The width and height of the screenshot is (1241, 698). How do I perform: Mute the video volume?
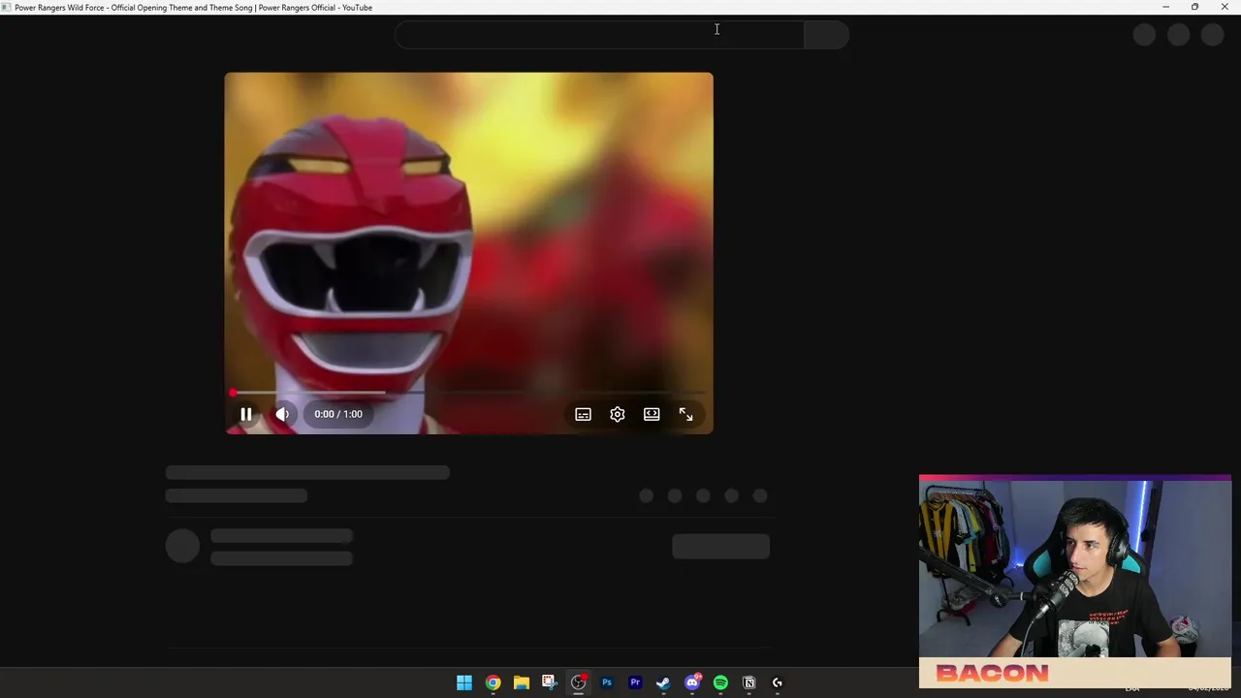coord(282,414)
